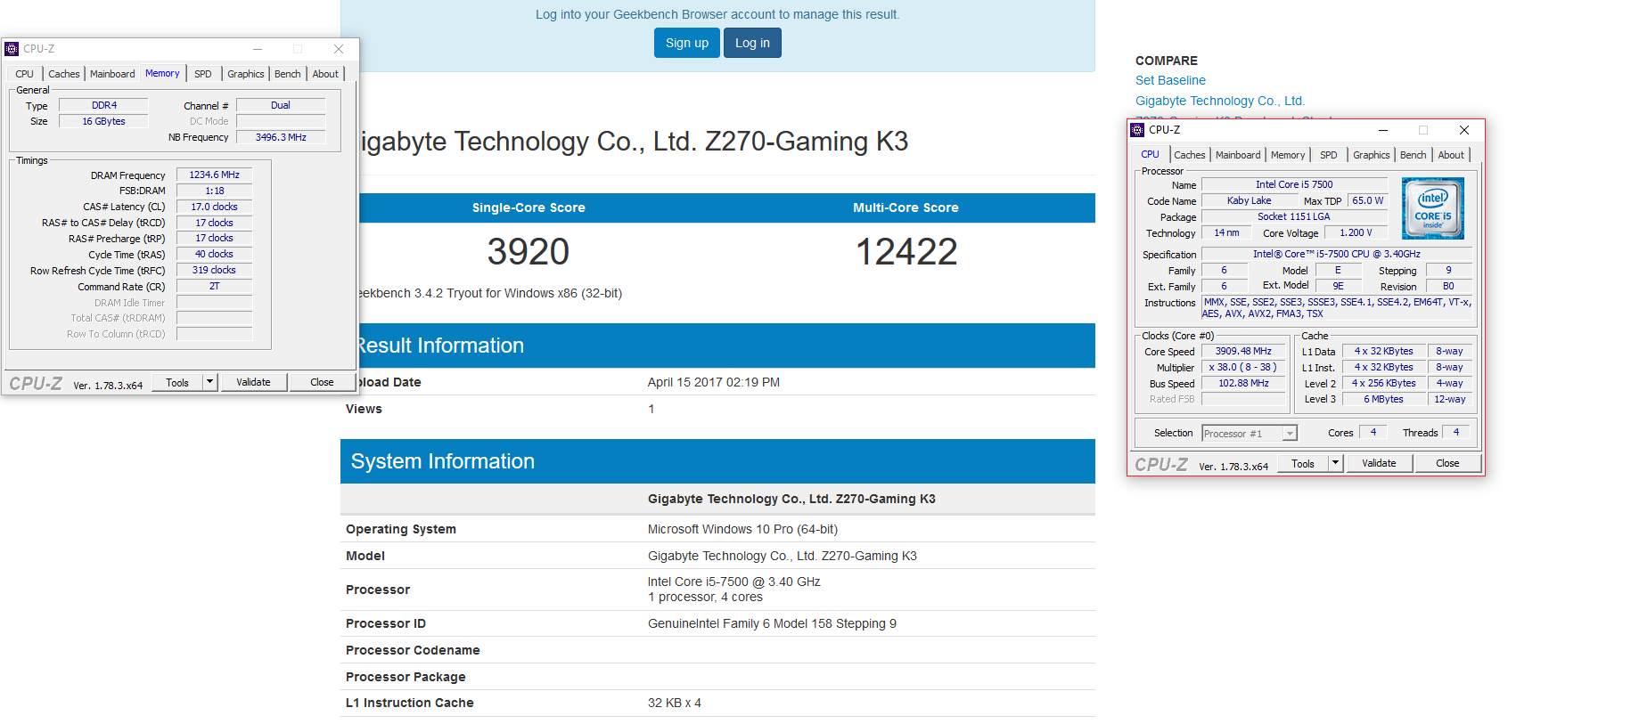Click the Row Refresh 319 clocks value

[x=215, y=270]
